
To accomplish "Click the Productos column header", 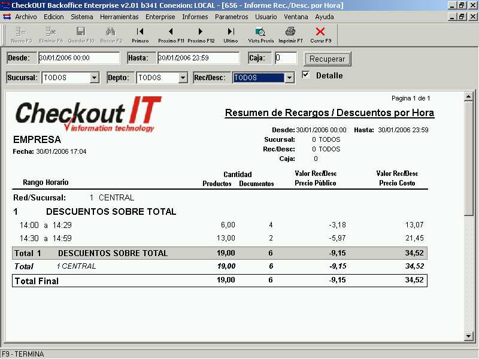I will pyautogui.click(x=217, y=184).
